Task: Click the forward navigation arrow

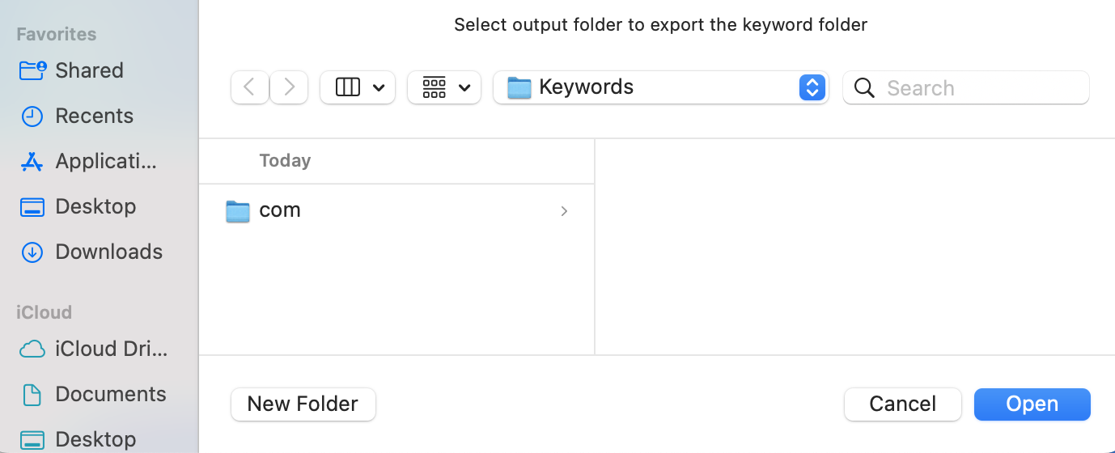Action: 289,87
